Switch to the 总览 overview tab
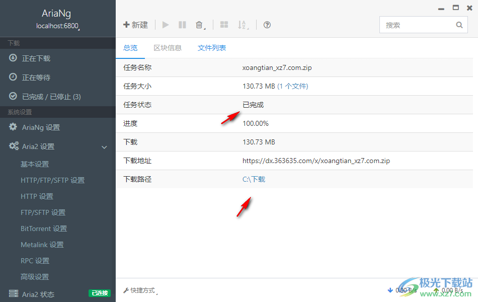The height and width of the screenshot is (302, 478). click(x=130, y=48)
